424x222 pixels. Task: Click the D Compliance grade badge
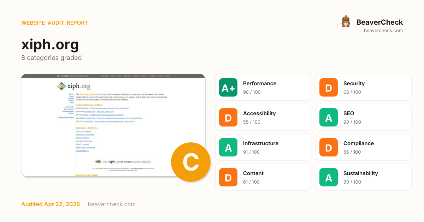click(x=329, y=147)
